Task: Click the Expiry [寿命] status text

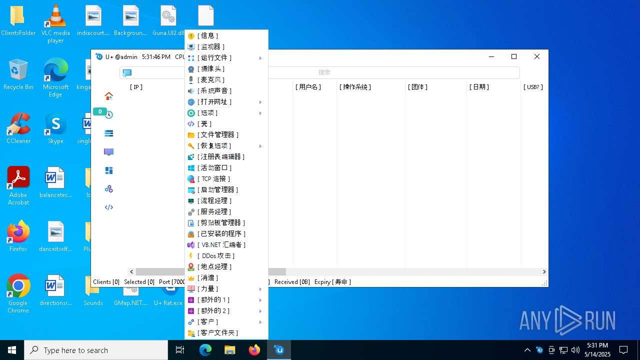Action: (x=332, y=282)
